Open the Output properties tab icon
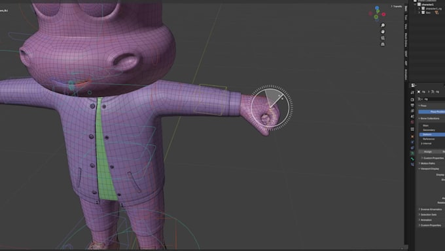 tap(412, 105)
